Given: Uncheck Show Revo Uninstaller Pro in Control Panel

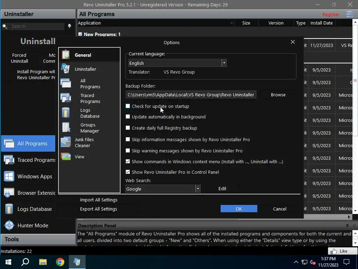Looking at the screenshot, I should point(128,172).
